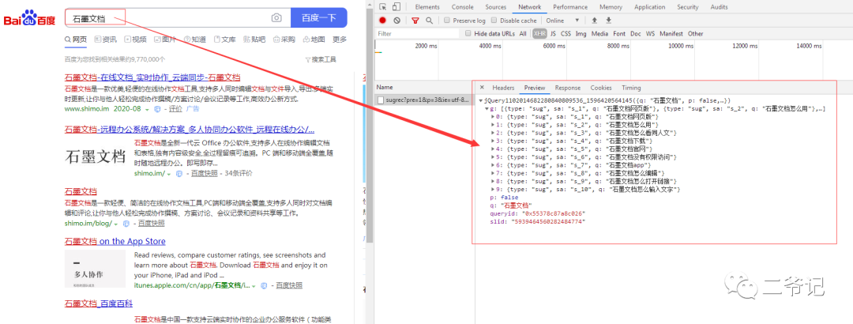Select the 文库 search tab
The image size is (853, 324).
click(x=224, y=40)
